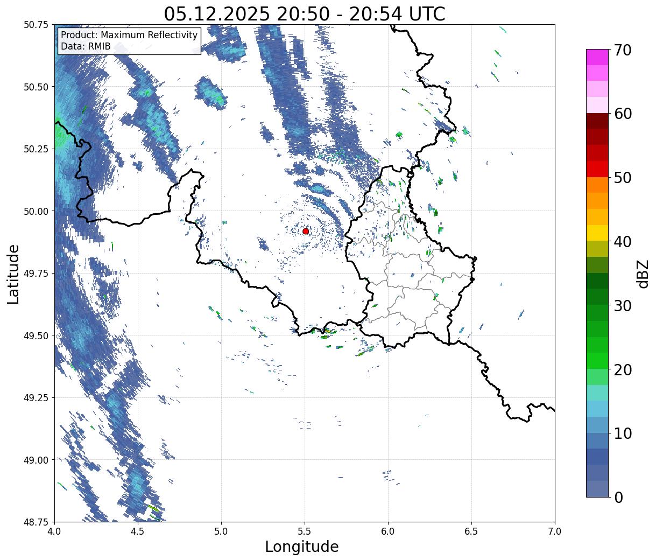The width and height of the screenshot is (656, 560).
Task: Click the latitude tick label 49.25
Action: coord(37,397)
